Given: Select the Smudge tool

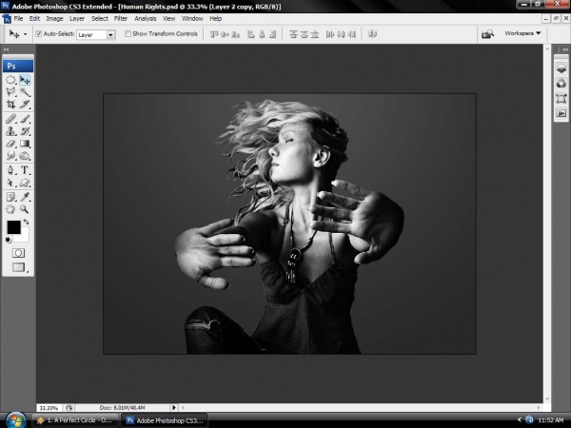Looking at the screenshot, I should (x=10, y=156).
